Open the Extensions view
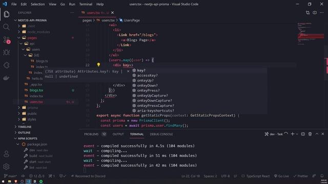 [x=6, y=65]
